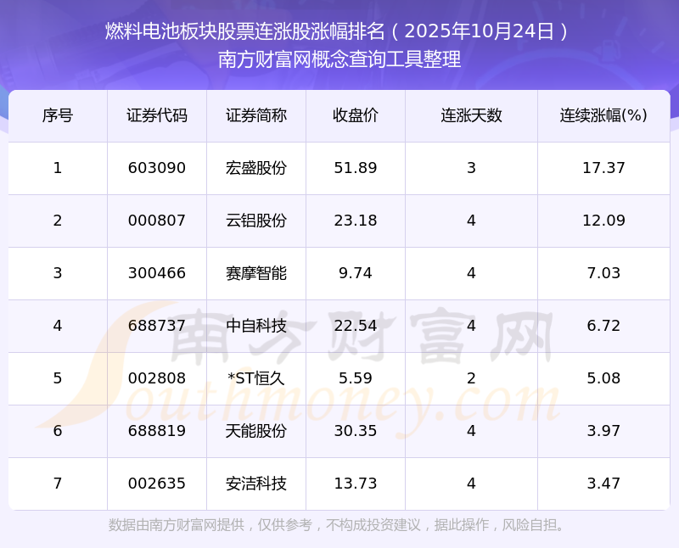Select stock name 中自科技

tap(256, 326)
